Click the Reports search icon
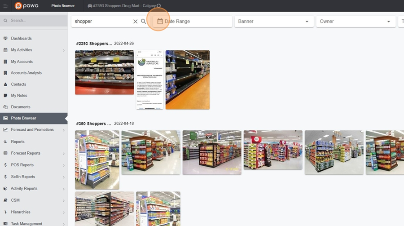 click(5, 142)
